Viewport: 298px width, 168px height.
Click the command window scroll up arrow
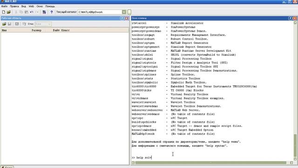tap(295, 23)
